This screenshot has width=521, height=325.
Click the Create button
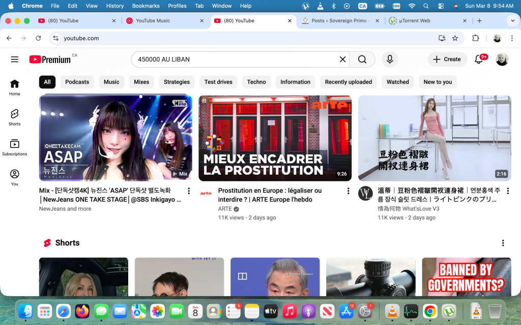point(447,59)
